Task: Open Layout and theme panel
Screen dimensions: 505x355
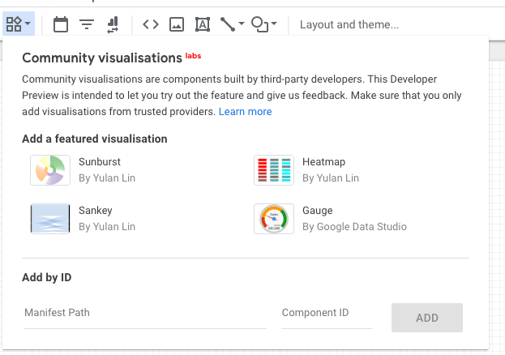Action: tap(349, 24)
